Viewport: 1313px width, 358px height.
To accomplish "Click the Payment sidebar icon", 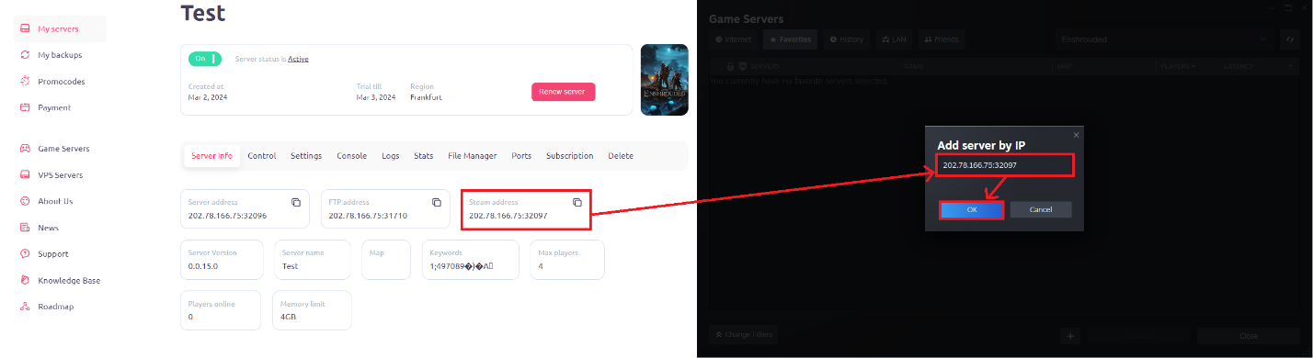I will [x=26, y=107].
